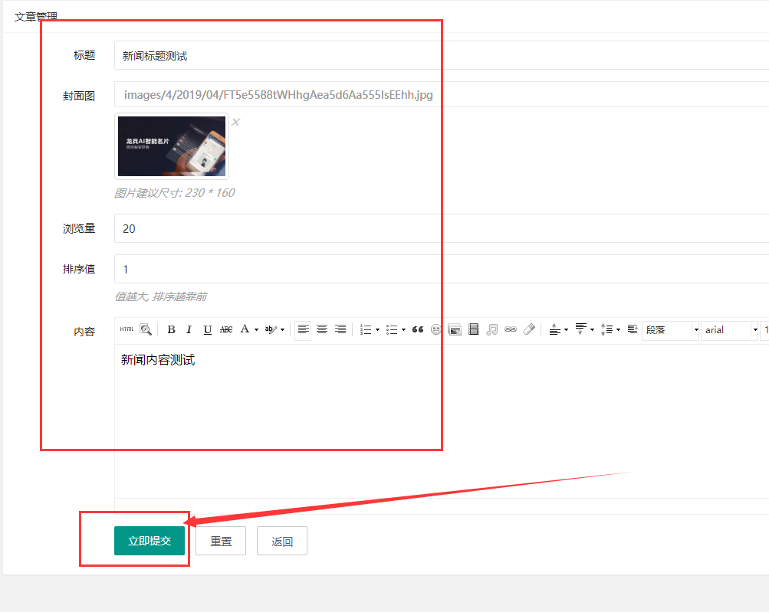Open the emoticon picker
This screenshot has height=612, width=769.
click(x=436, y=329)
